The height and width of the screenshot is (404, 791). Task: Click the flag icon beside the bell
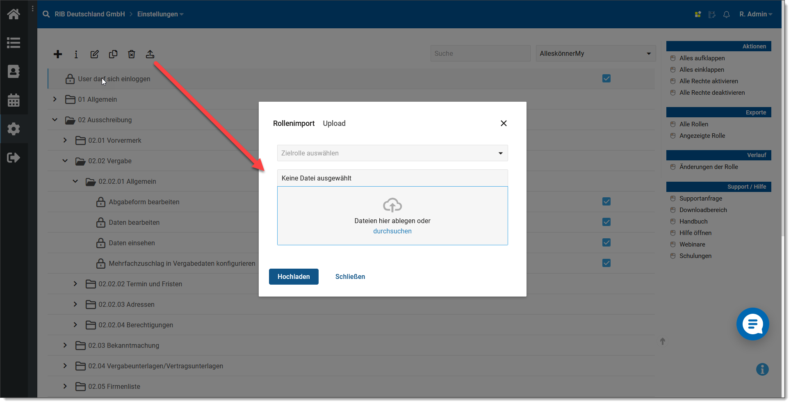[x=712, y=14]
